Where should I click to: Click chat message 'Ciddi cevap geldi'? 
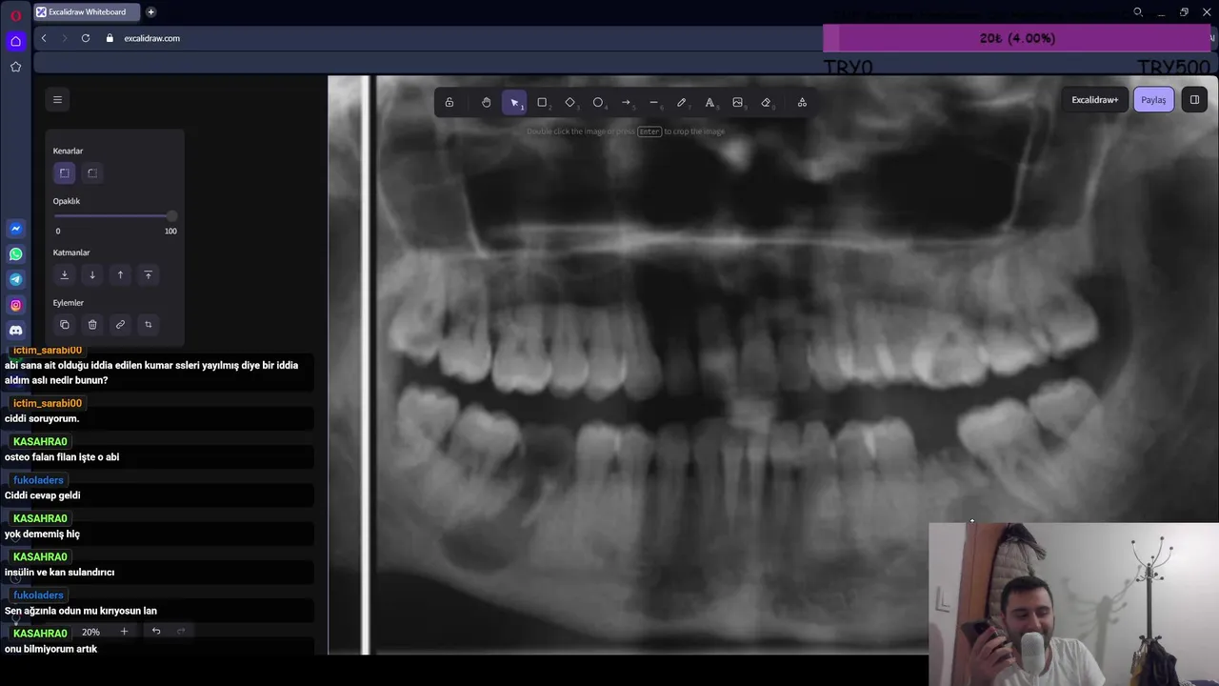pos(42,495)
